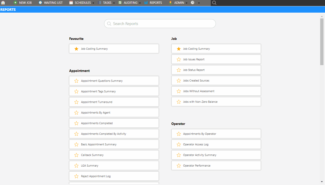
Task: Open the Auditing menu
Action: pos(130,3)
